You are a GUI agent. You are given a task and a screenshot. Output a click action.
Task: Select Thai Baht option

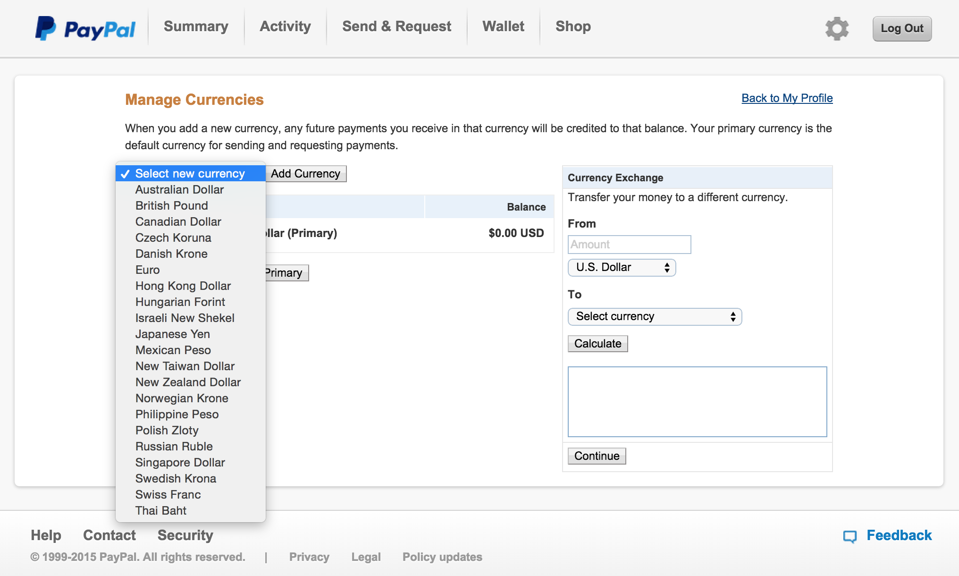161,511
